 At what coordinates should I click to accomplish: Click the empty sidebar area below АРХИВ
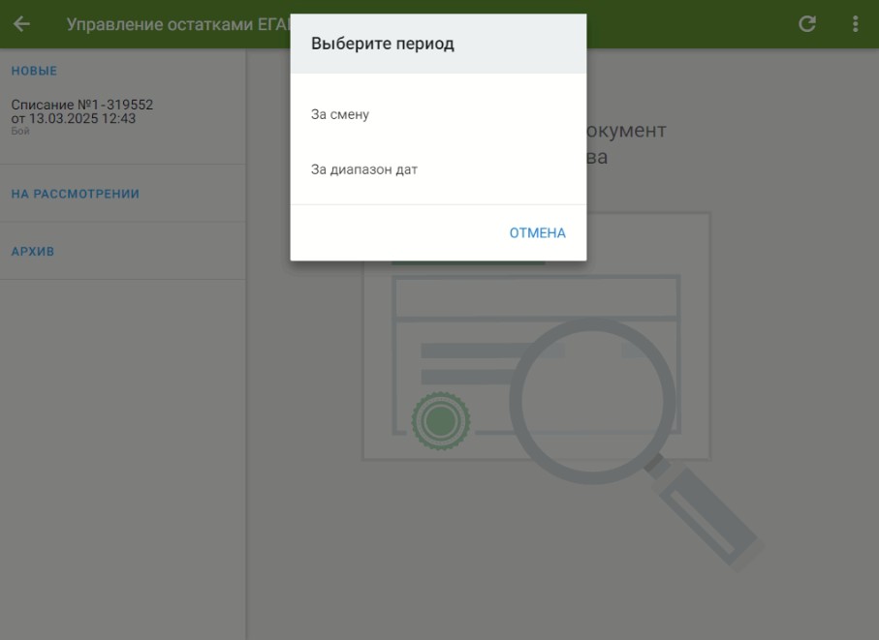pos(122,455)
